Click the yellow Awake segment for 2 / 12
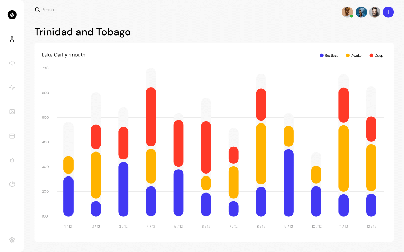This screenshot has width=404, height=252. (96, 175)
